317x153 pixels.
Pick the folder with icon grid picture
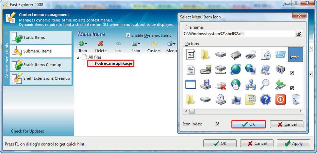[251, 100]
